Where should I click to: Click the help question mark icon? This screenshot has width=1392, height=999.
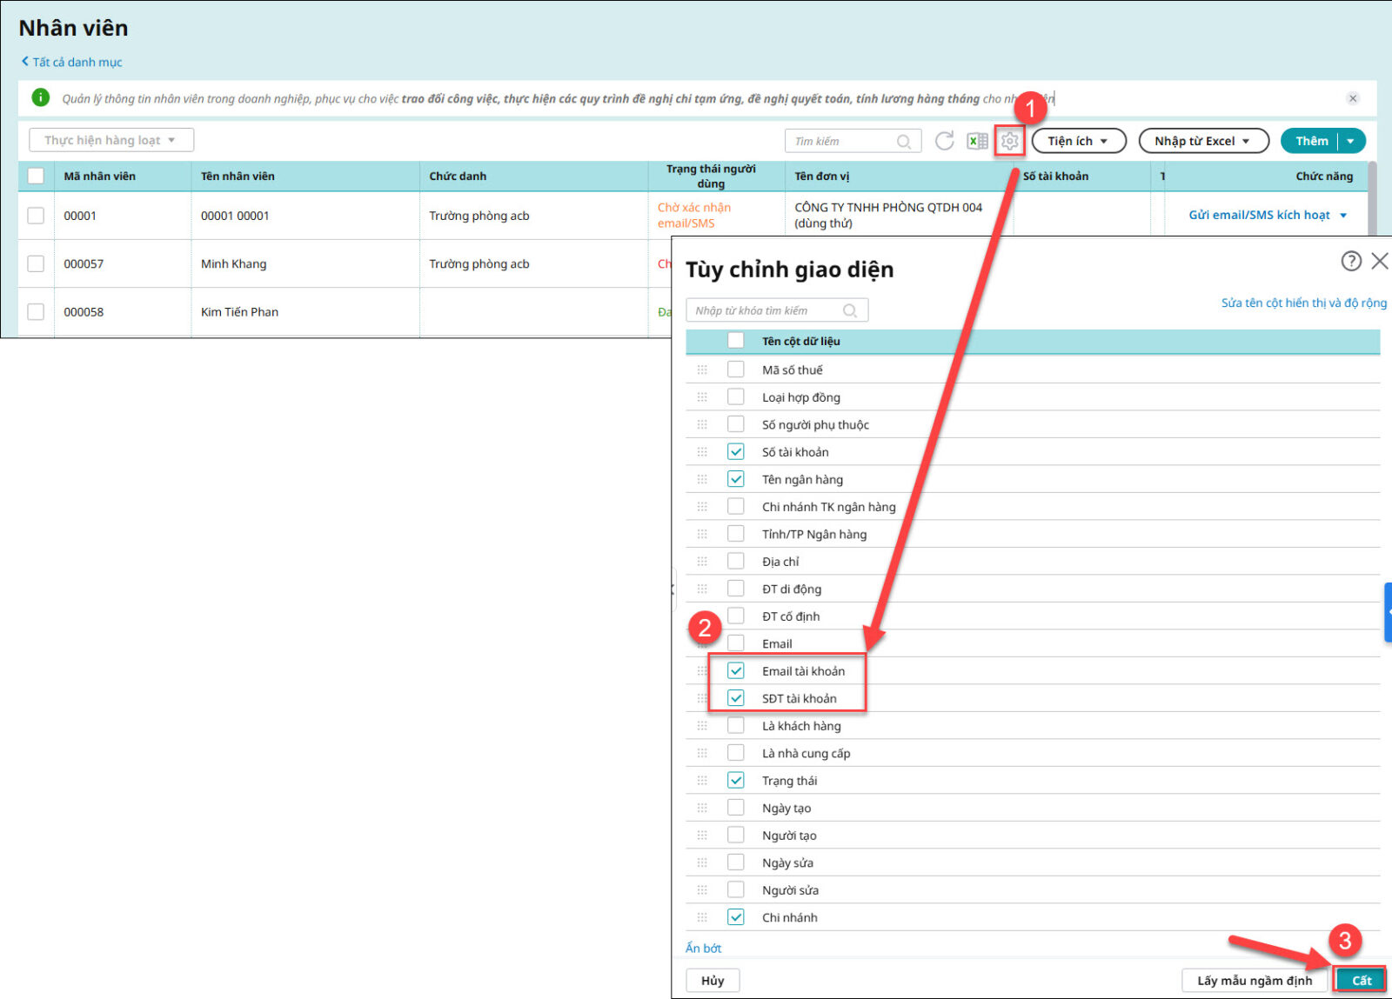click(x=1350, y=261)
